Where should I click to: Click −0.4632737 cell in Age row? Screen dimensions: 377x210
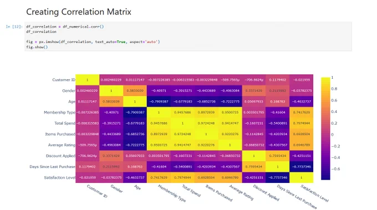coord(301,101)
